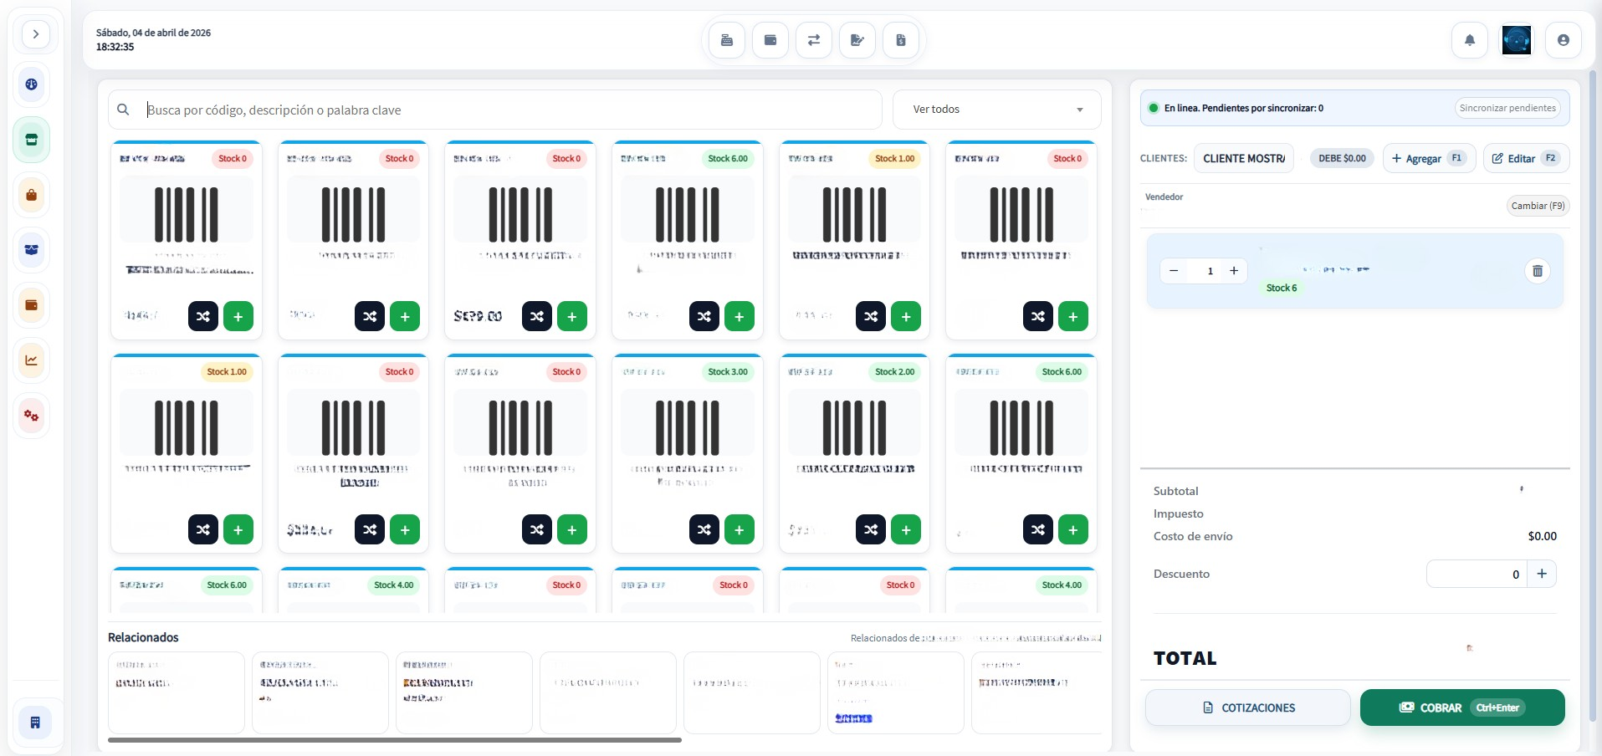
Task: Click 'Sincronizar pendientes'
Action: coord(1507,108)
